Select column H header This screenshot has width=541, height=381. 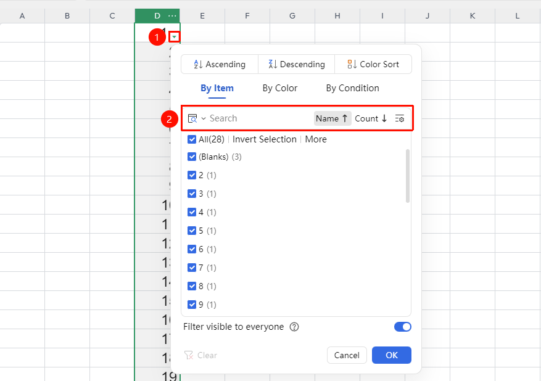[x=337, y=16]
